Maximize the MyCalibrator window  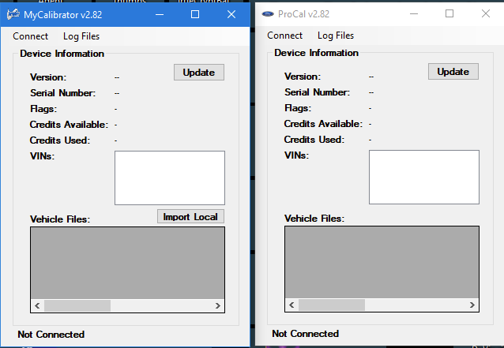195,14
